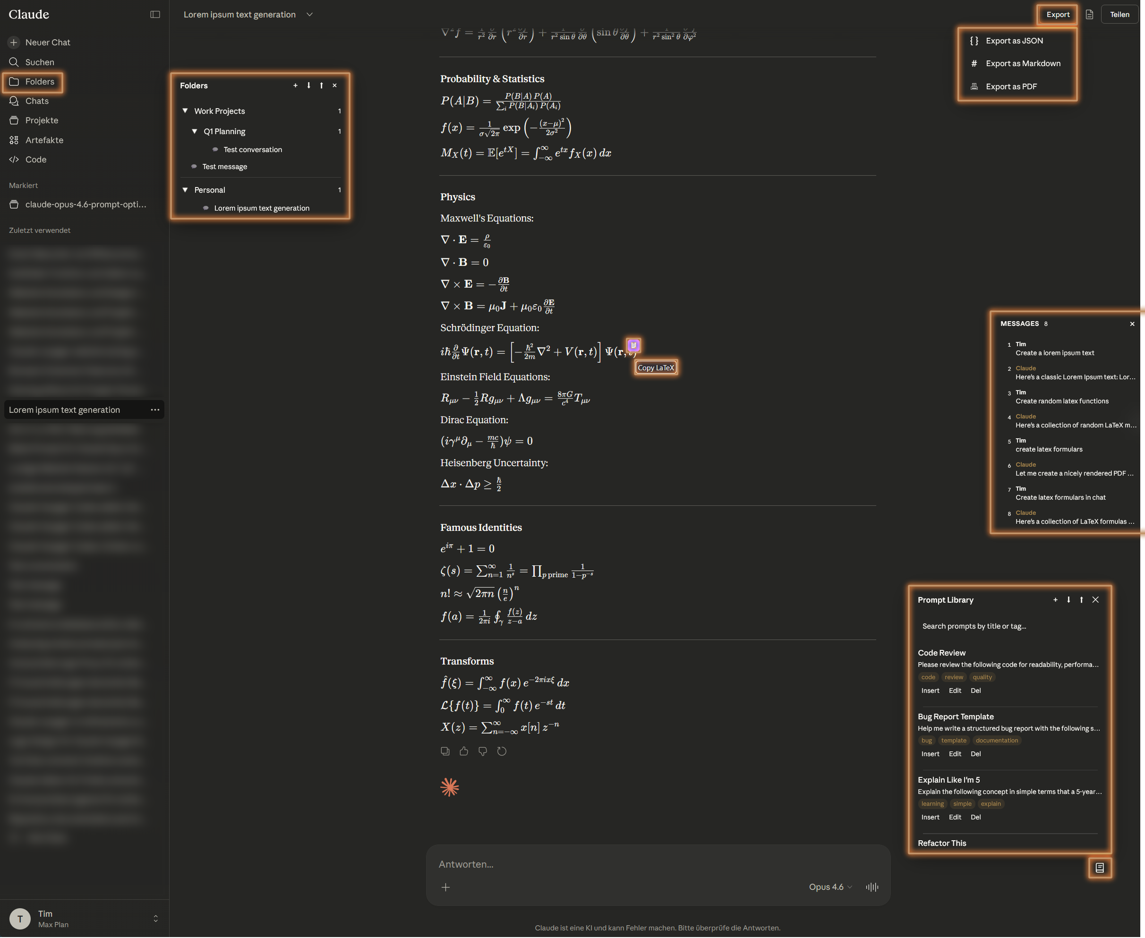Add a new folder in Folders panel
The height and width of the screenshot is (938, 1145).
click(x=296, y=85)
